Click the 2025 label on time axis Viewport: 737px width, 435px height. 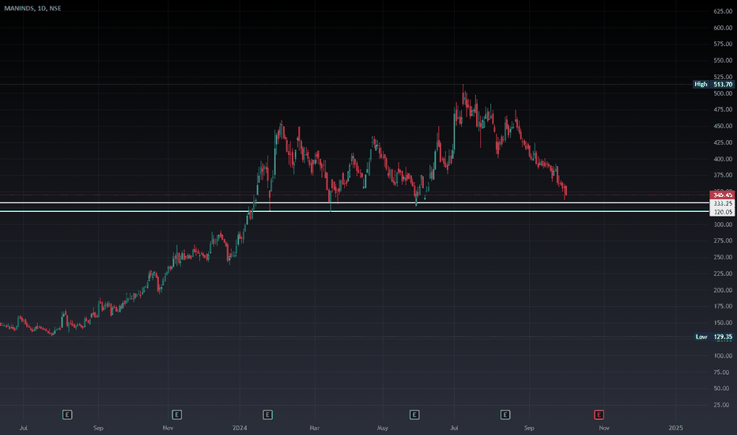675,427
